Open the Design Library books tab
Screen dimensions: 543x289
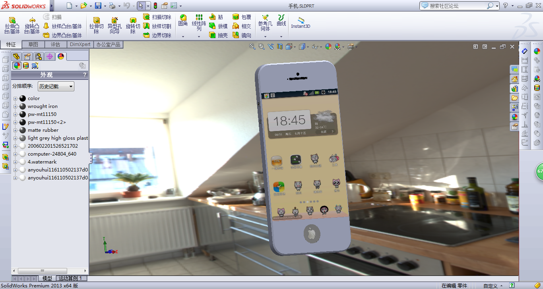(x=515, y=88)
